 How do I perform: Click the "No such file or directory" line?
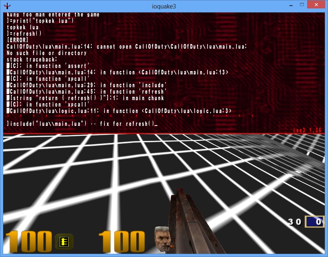pos(47,53)
